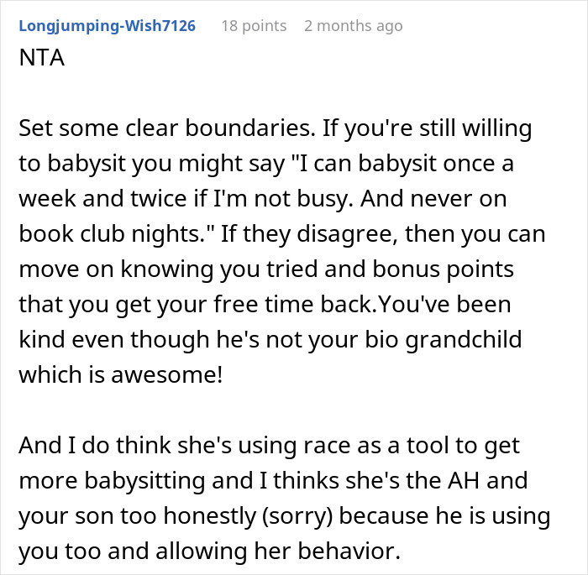Click the NTA verdict text

pyautogui.click(x=42, y=58)
